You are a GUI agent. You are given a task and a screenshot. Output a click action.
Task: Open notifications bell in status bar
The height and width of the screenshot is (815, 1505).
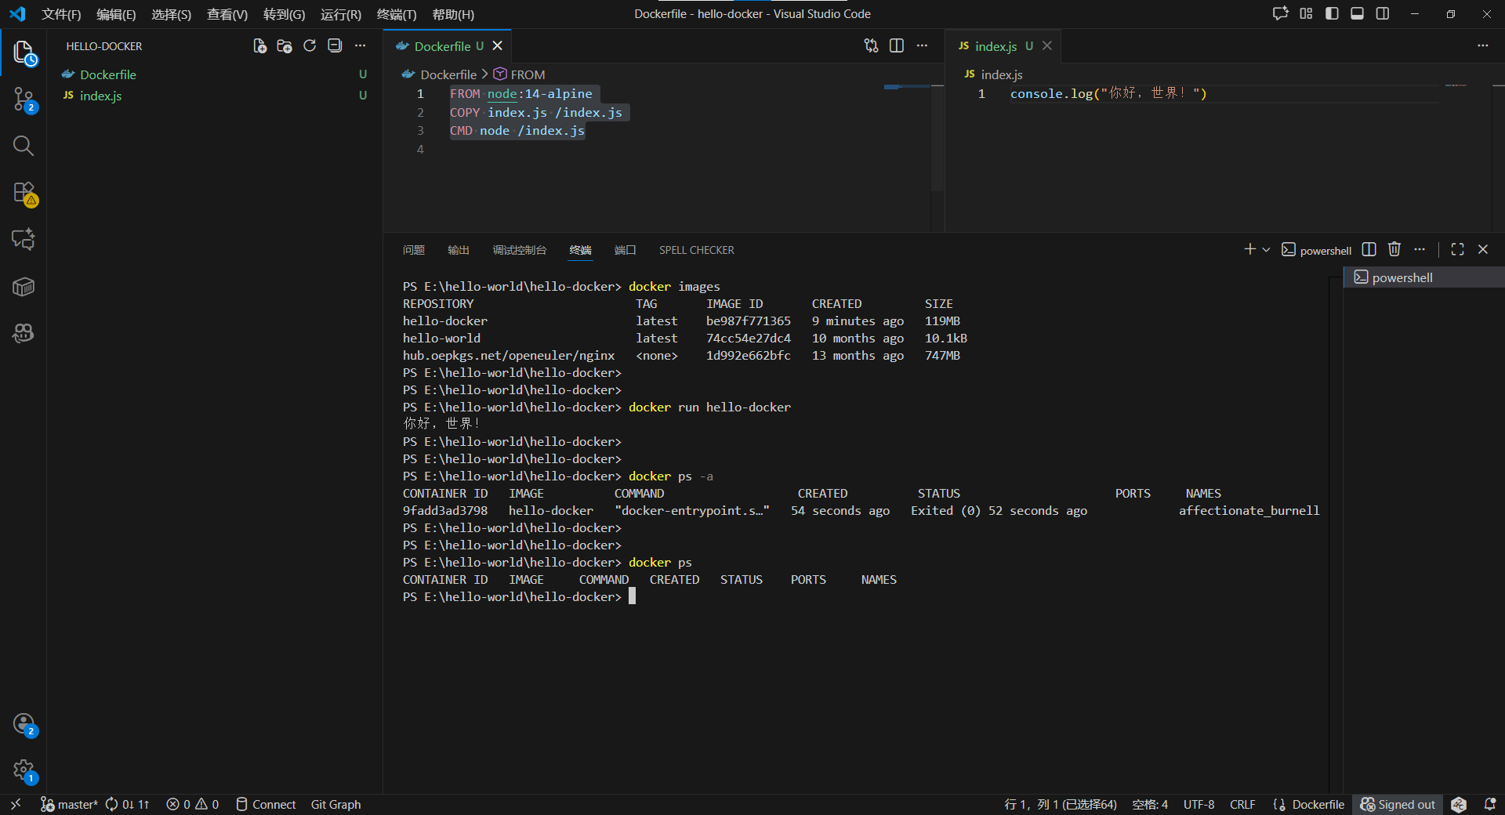click(x=1489, y=805)
